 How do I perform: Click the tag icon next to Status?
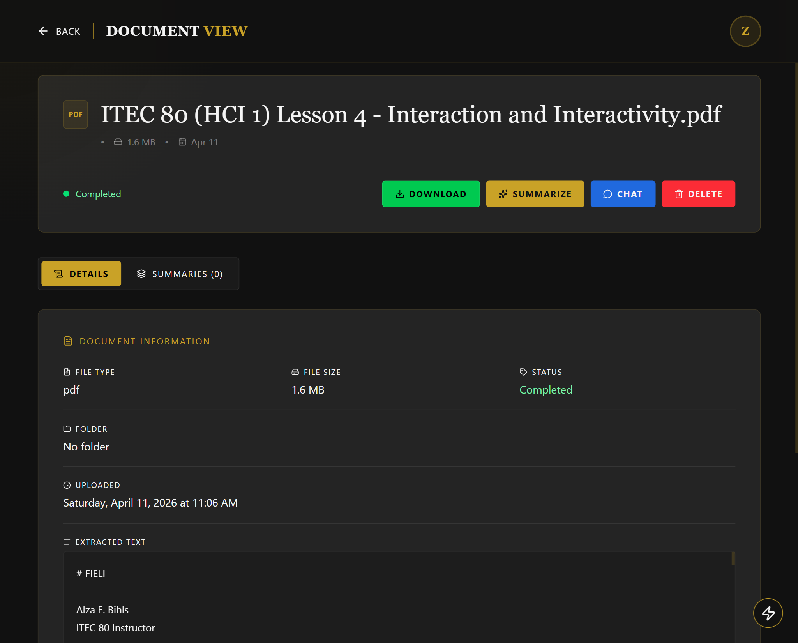523,372
